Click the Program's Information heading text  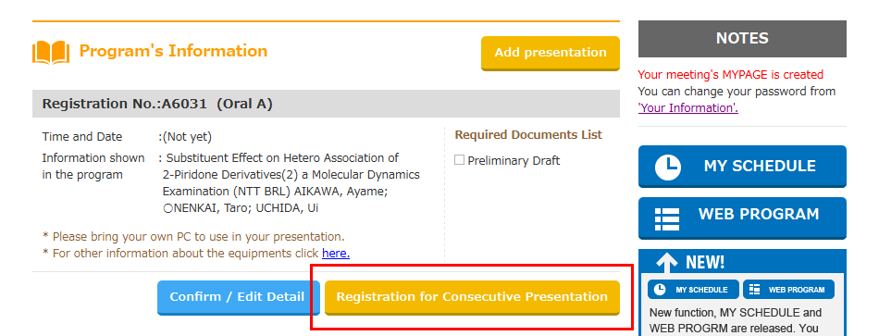[173, 51]
